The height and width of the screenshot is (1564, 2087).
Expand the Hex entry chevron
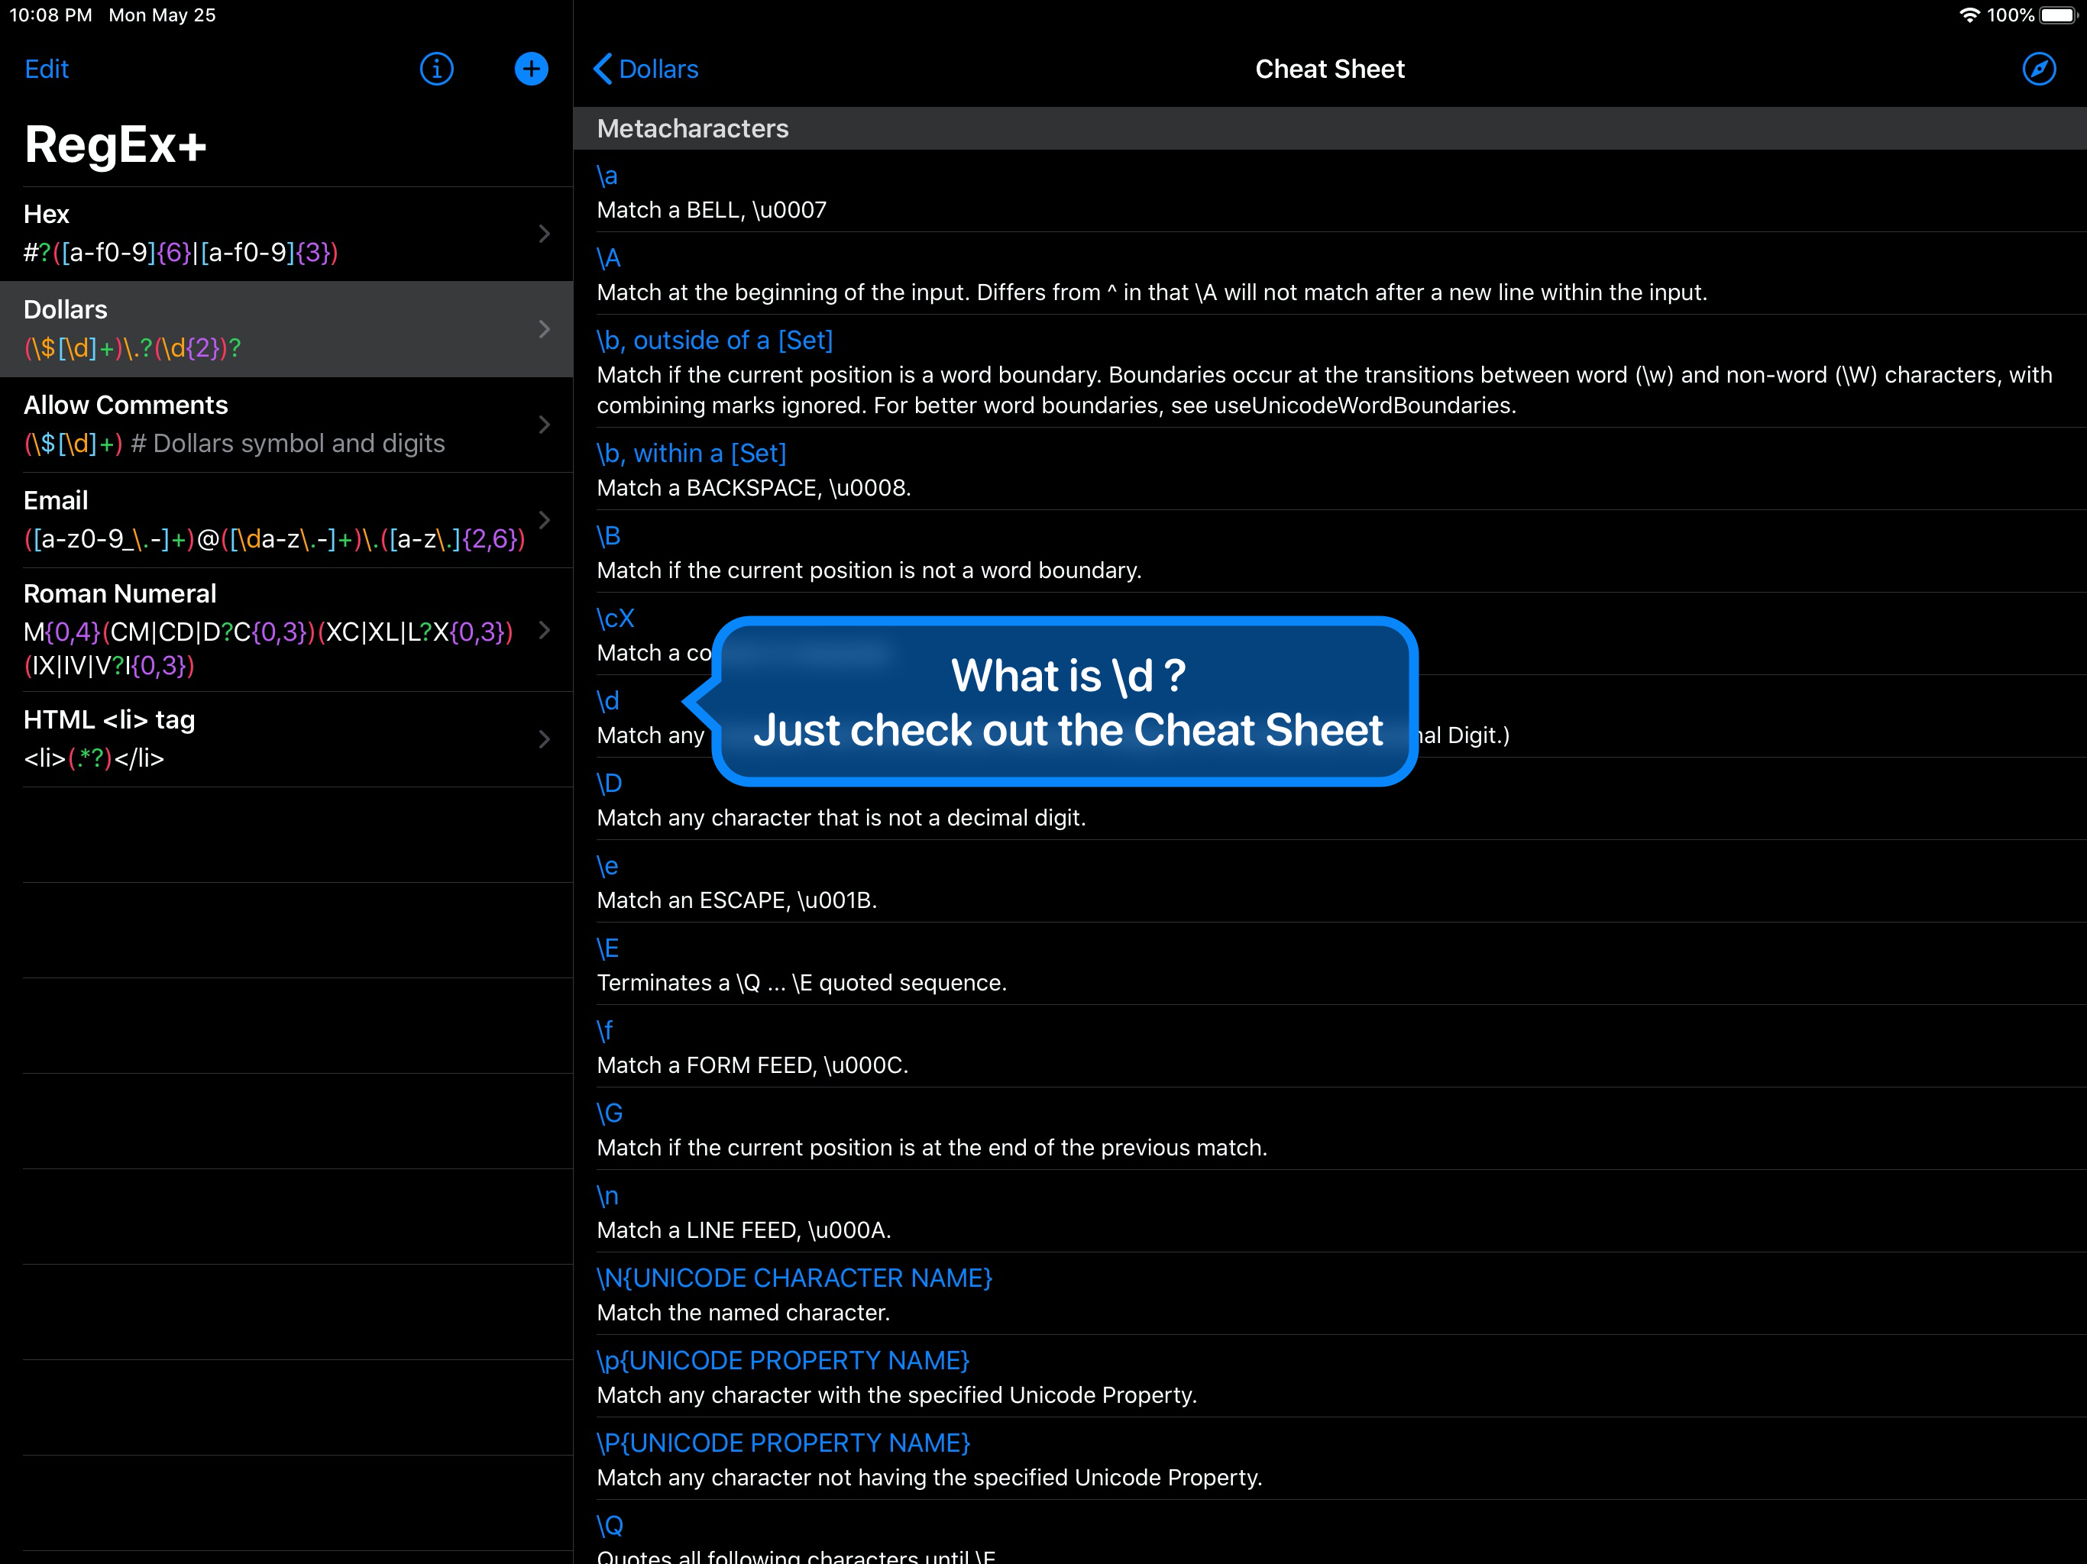(545, 233)
